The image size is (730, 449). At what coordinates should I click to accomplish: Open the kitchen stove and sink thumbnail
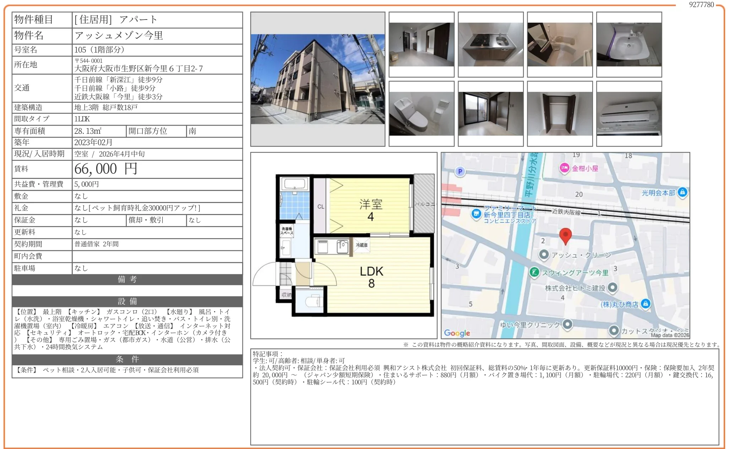(x=490, y=45)
